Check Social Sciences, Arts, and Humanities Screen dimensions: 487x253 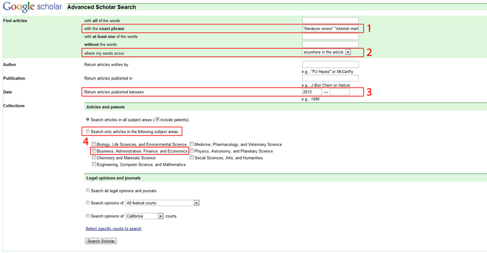point(192,158)
